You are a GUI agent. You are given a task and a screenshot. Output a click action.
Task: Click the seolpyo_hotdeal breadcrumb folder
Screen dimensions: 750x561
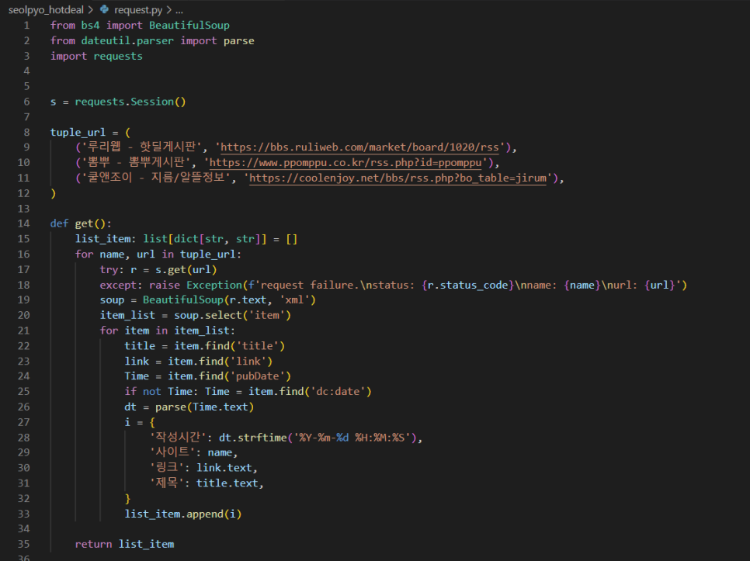coord(46,9)
